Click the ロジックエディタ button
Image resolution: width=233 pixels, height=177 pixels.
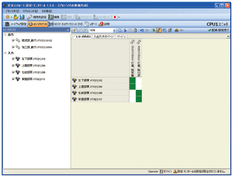(x=37, y=24)
